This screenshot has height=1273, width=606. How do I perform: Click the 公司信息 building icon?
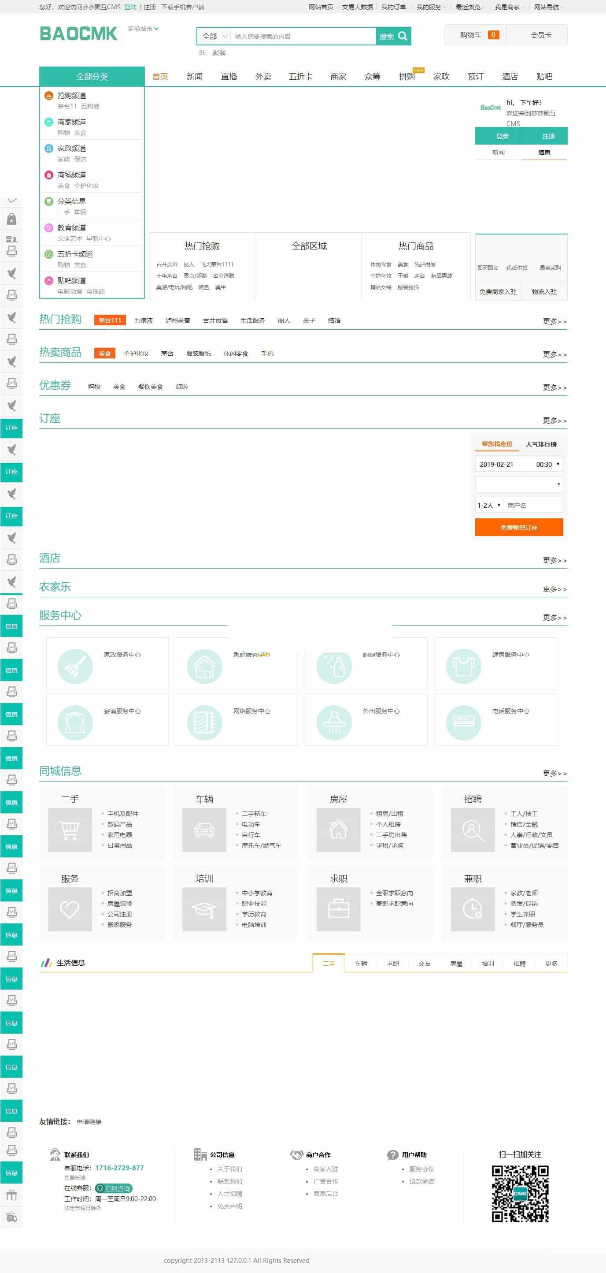coord(200,1154)
